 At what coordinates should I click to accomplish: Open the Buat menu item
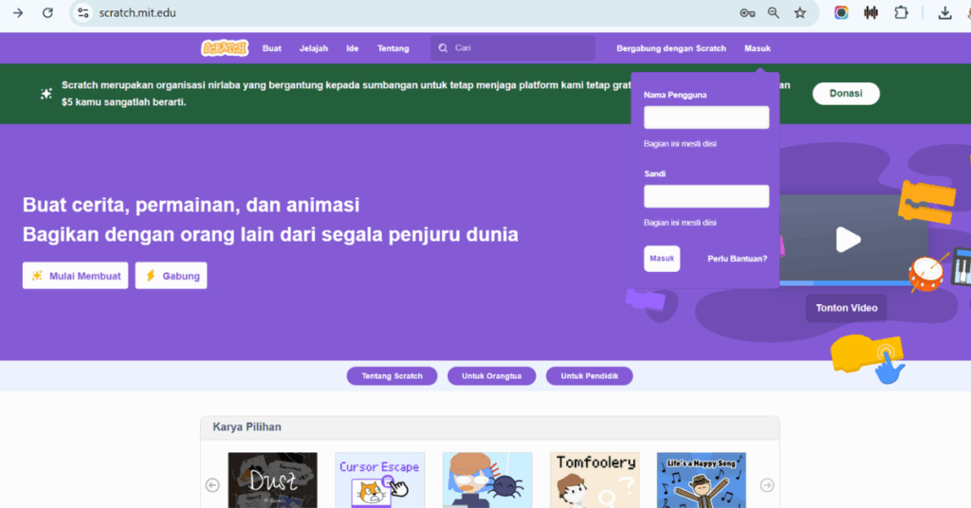click(272, 48)
